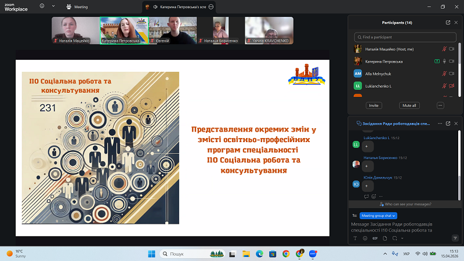
Task: Open the screen share options menu (three dots)
Action: [211, 7]
